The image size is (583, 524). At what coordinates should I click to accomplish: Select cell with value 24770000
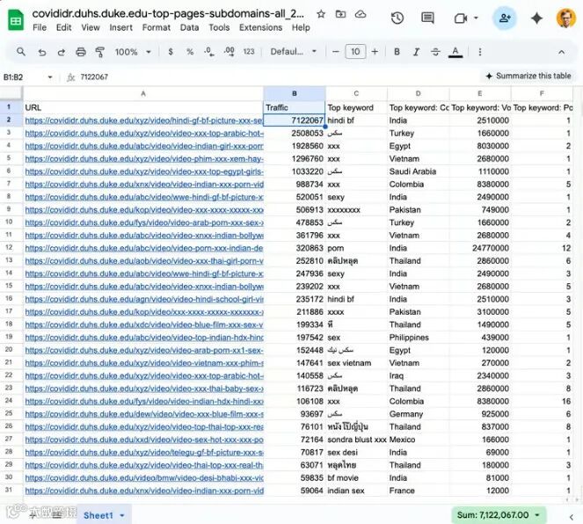click(x=480, y=248)
